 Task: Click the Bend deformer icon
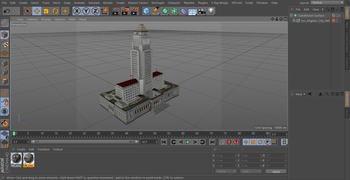183,11
